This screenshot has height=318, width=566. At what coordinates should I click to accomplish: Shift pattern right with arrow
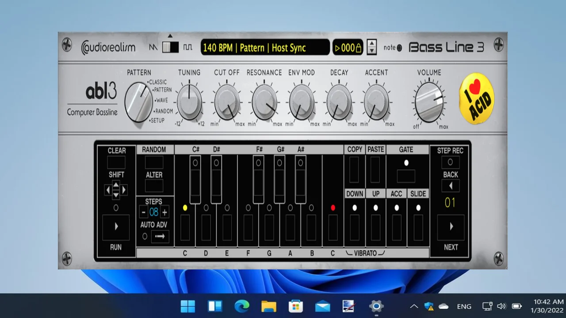124,190
